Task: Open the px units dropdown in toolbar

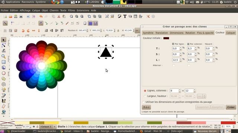Action: [137, 31]
